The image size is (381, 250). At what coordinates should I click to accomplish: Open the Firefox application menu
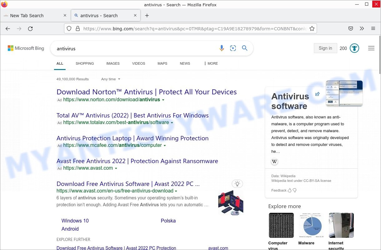click(373, 28)
